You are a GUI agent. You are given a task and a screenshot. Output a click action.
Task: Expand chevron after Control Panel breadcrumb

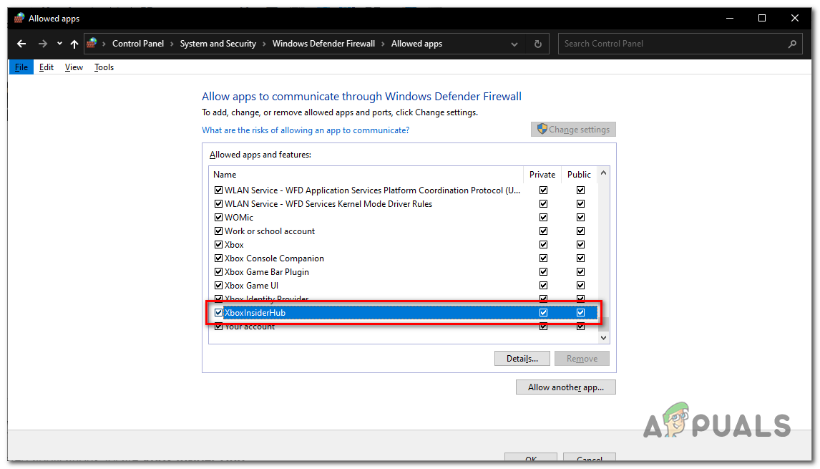click(x=172, y=44)
